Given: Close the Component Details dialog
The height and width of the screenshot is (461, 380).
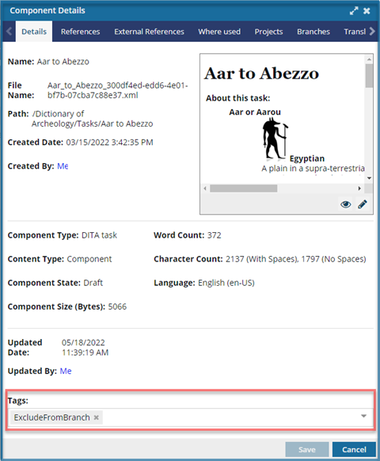Looking at the screenshot, I should click(367, 11).
